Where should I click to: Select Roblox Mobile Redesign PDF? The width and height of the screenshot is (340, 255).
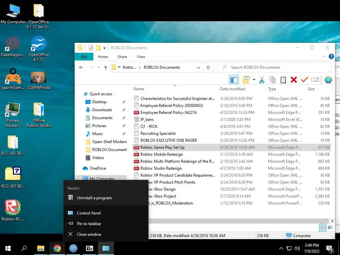pos(162,154)
